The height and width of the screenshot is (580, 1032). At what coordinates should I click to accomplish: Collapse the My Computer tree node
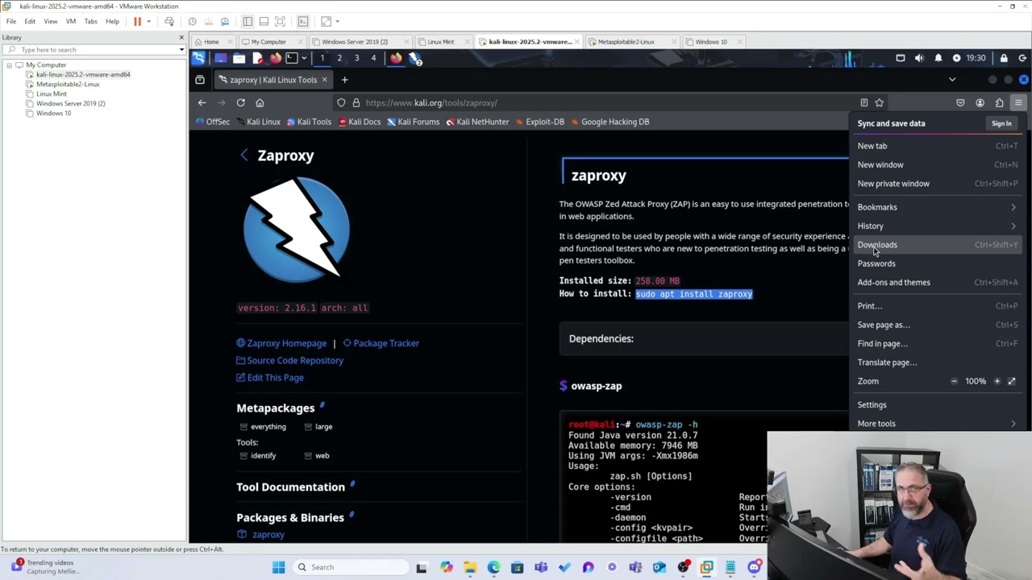click(x=9, y=65)
